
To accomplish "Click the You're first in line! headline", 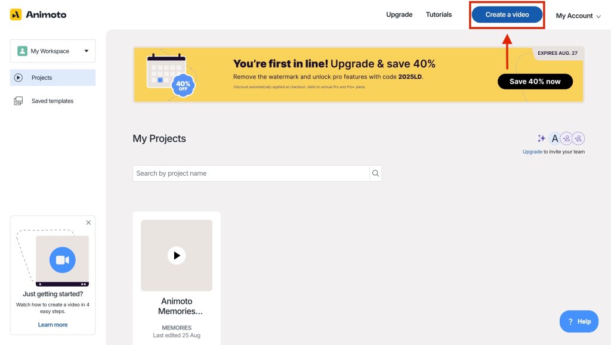I will [x=280, y=63].
